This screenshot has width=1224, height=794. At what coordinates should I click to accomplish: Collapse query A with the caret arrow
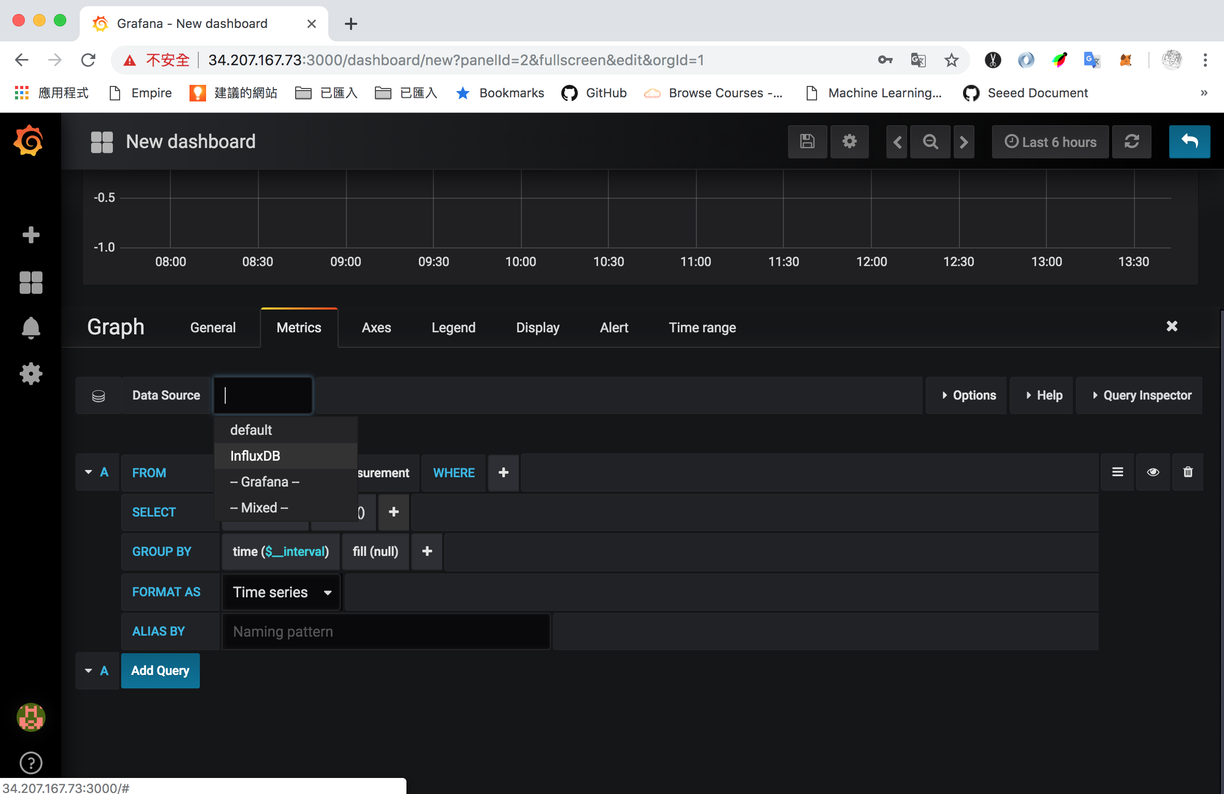(89, 472)
